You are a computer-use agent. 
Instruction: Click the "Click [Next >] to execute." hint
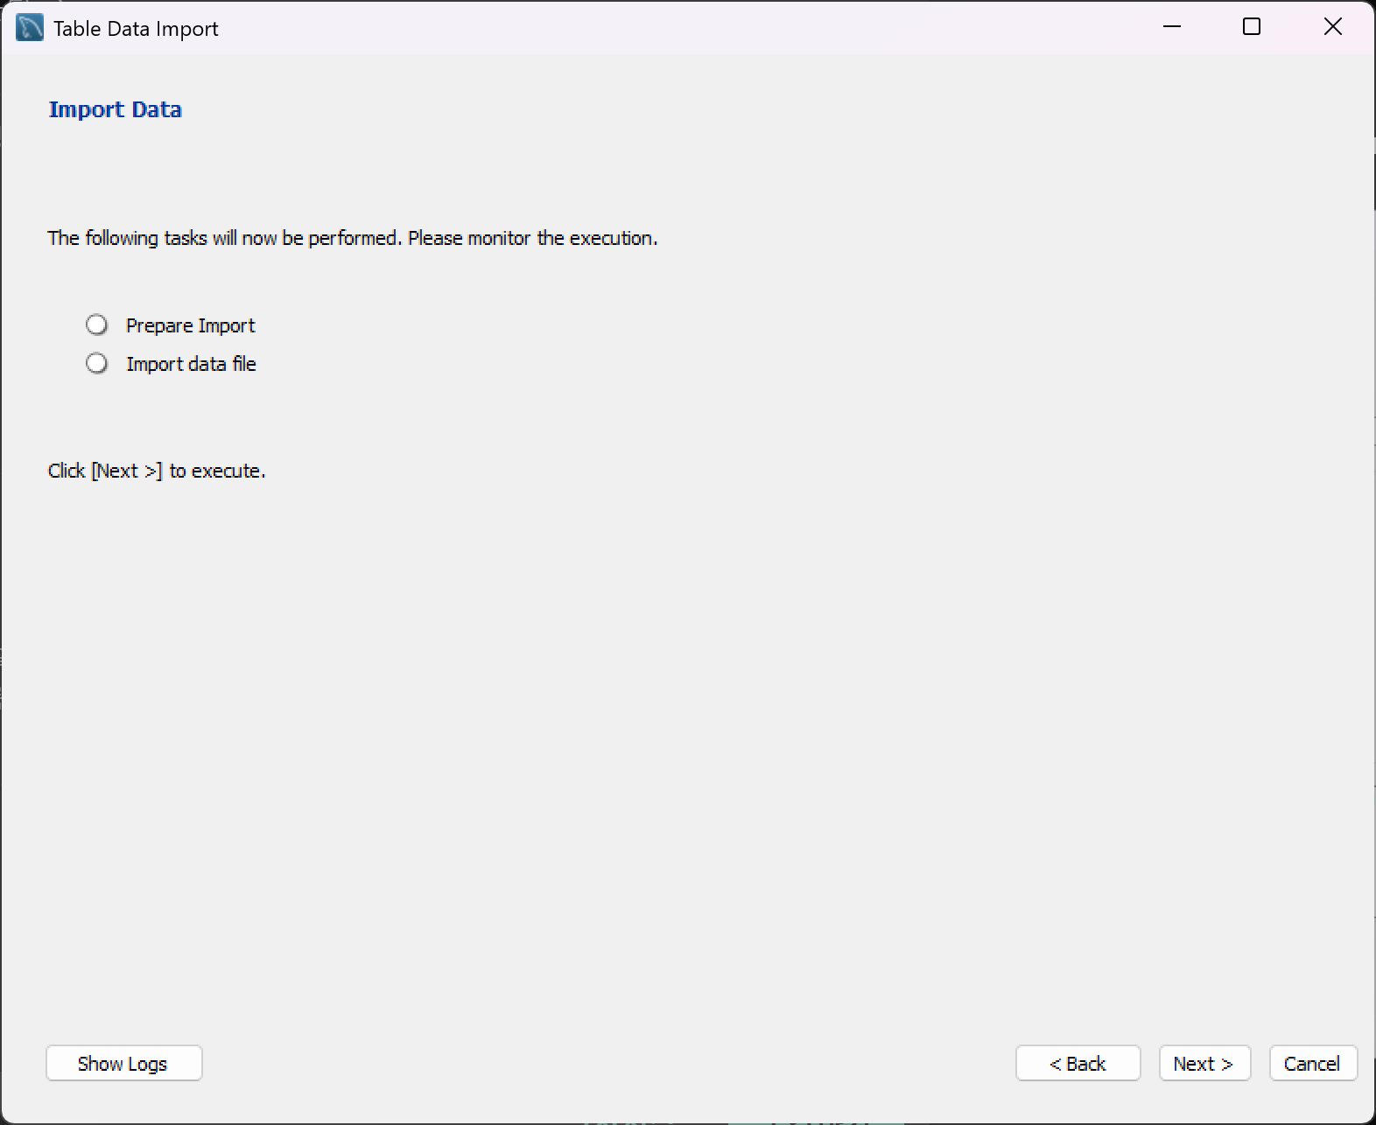point(157,471)
